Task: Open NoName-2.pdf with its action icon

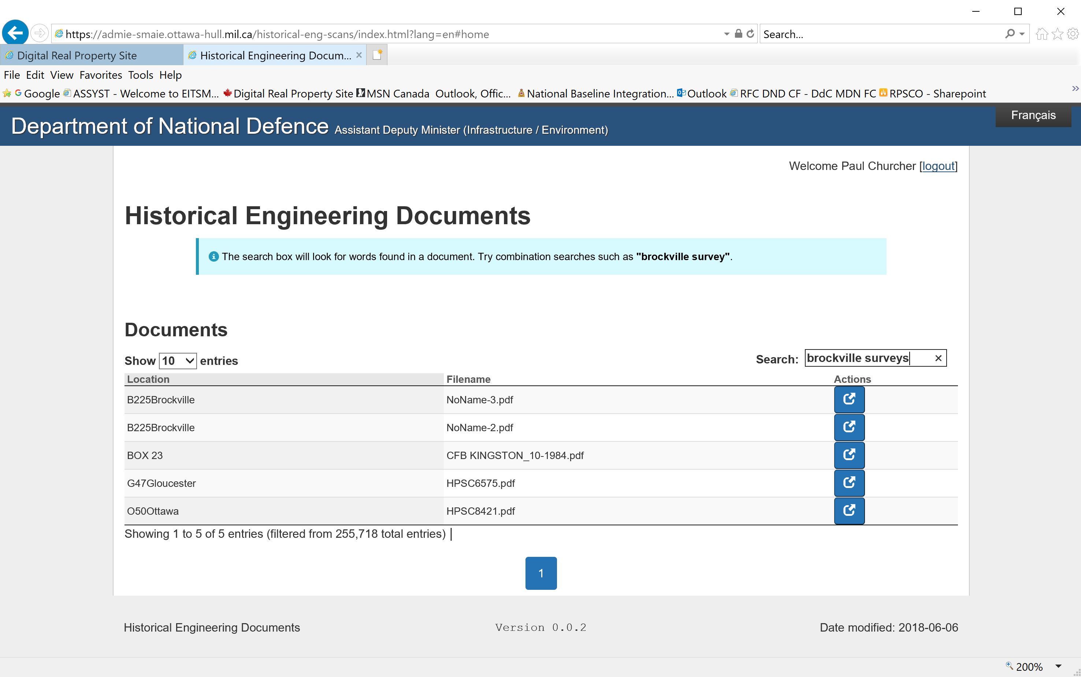Action: tap(849, 427)
